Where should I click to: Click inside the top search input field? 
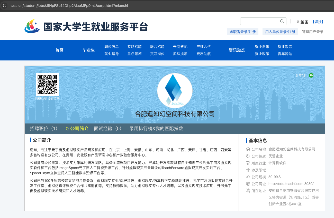[x=259, y=21]
